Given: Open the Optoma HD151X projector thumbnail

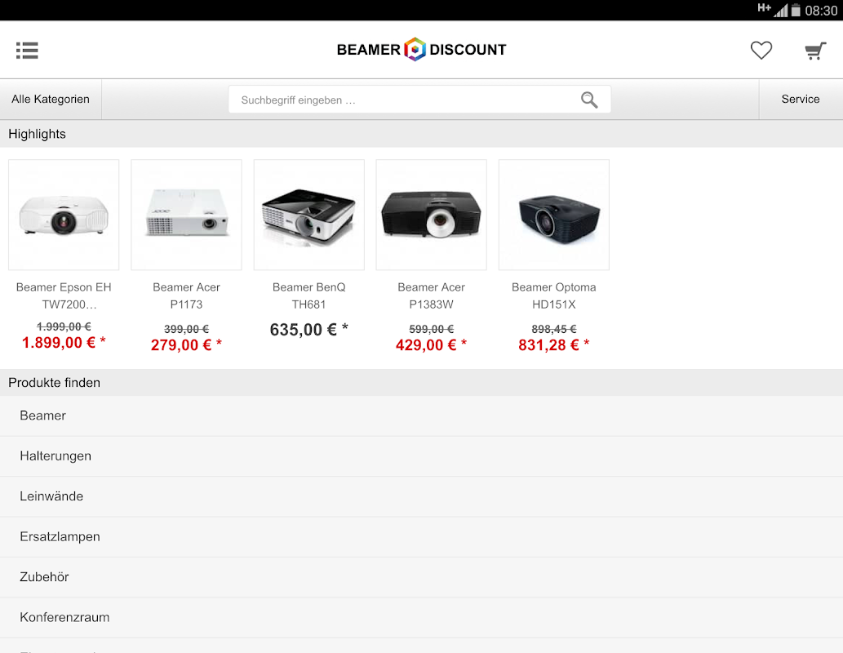Looking at the screenshot, I should point(554,215).
